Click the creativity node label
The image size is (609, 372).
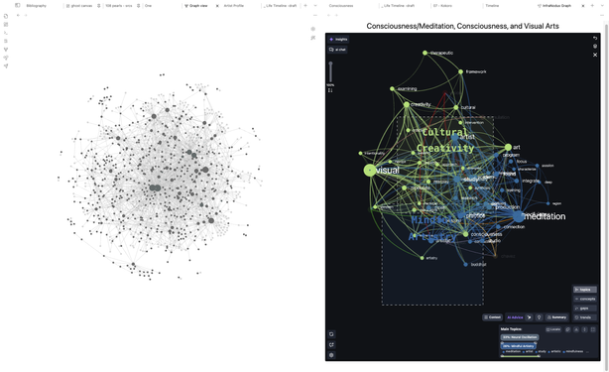(x=421, y=104)
